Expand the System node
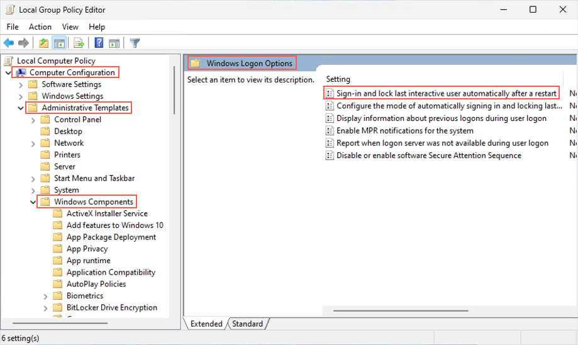Viewport: 578px width, 345px height. [x=33, y=191]
